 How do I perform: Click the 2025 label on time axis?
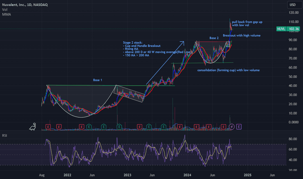[x=247, y=175]
